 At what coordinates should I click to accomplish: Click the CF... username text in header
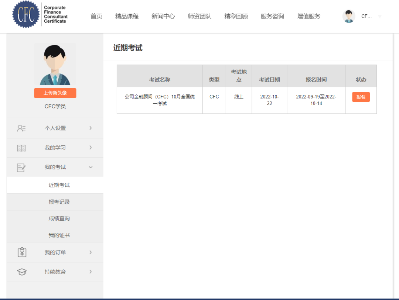366,16
